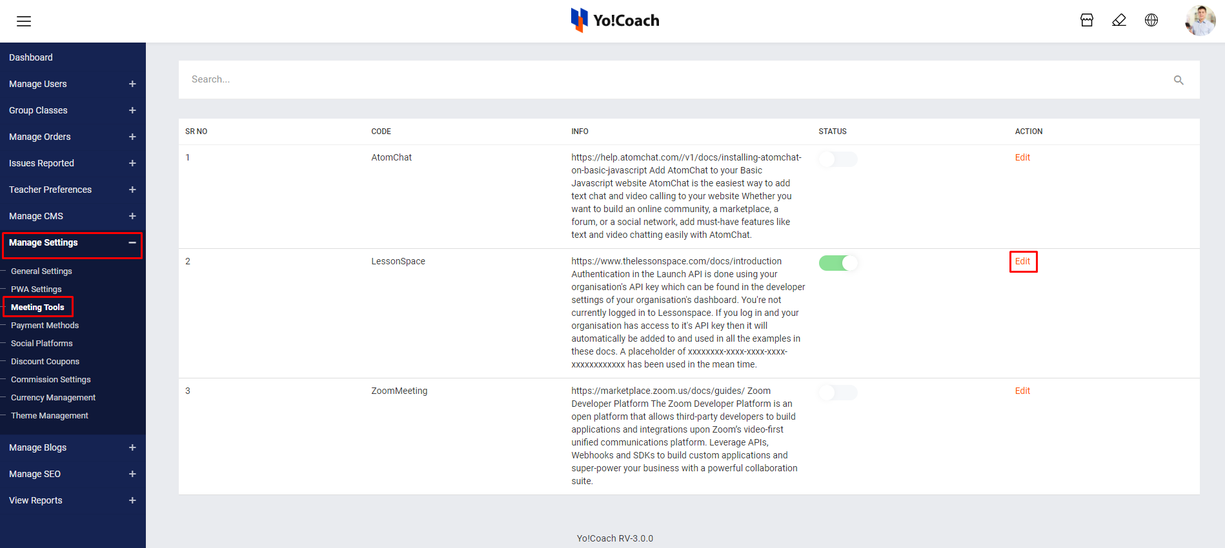Screen dimensions: 1225x548
Task: Click the Search input field
Action: click(x=452, y=79)
